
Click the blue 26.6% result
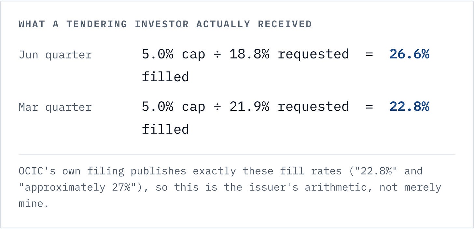click(x=409, y=54)
